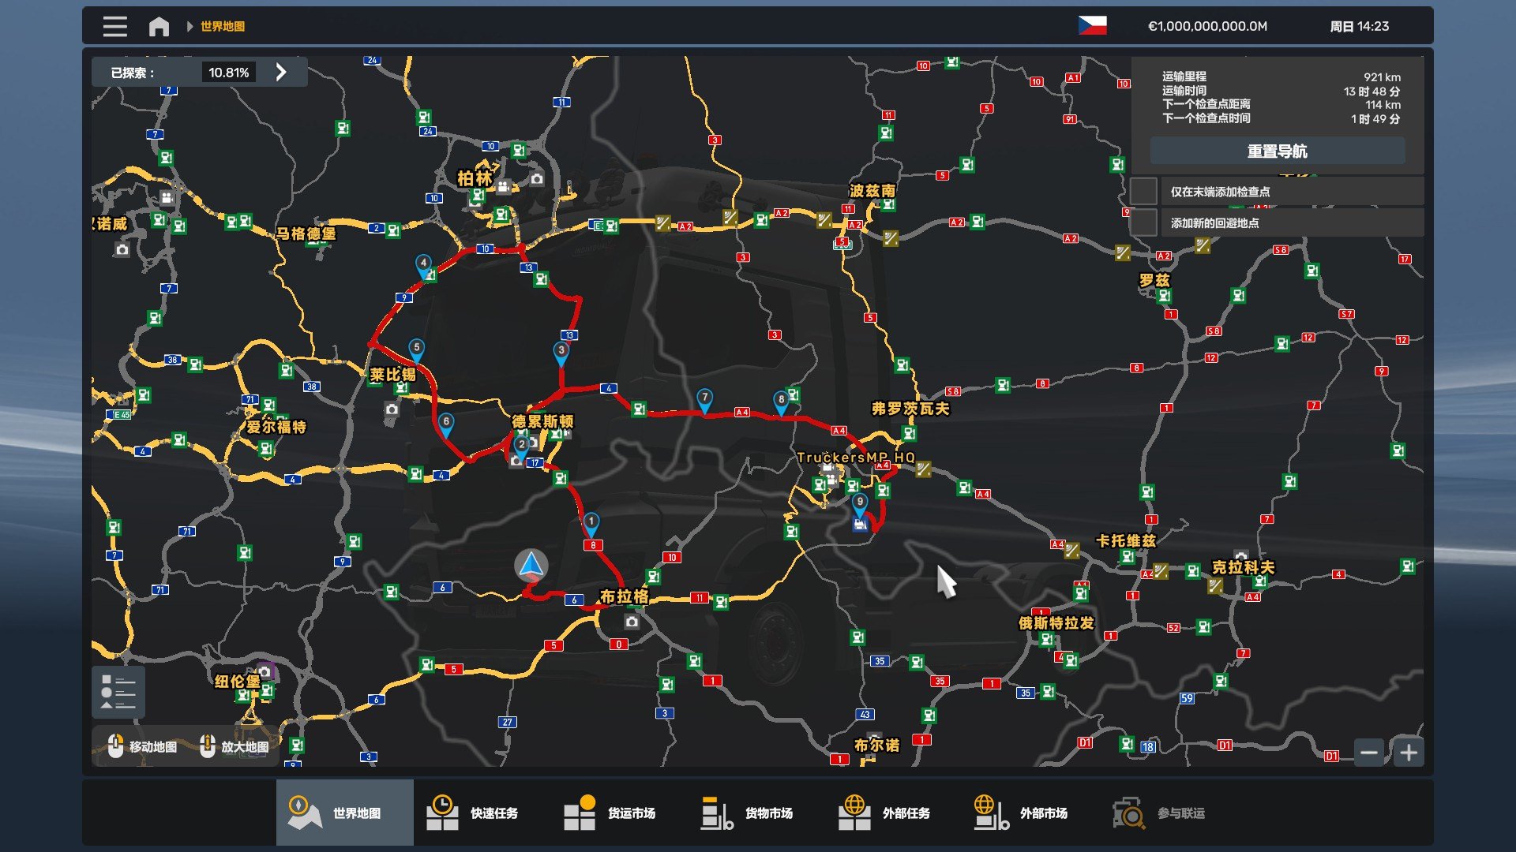Enable 添加新的回避地点 checkbox
Image resolution: width=1516 pixels, height=852 pixels.
click(1143, 223)
